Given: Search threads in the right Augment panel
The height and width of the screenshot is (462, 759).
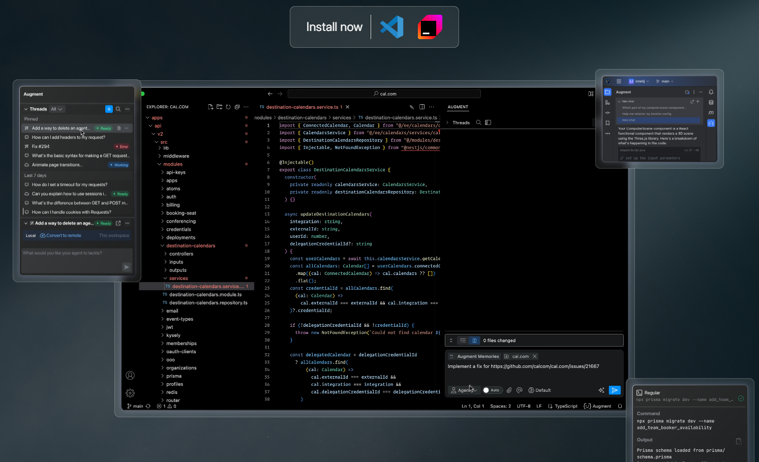Looking at the screenshot, I should 478,122.
